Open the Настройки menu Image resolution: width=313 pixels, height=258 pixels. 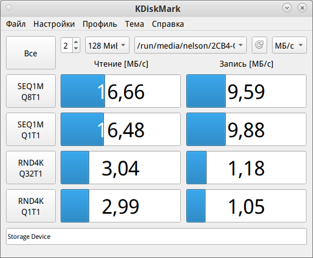(54, 24)
